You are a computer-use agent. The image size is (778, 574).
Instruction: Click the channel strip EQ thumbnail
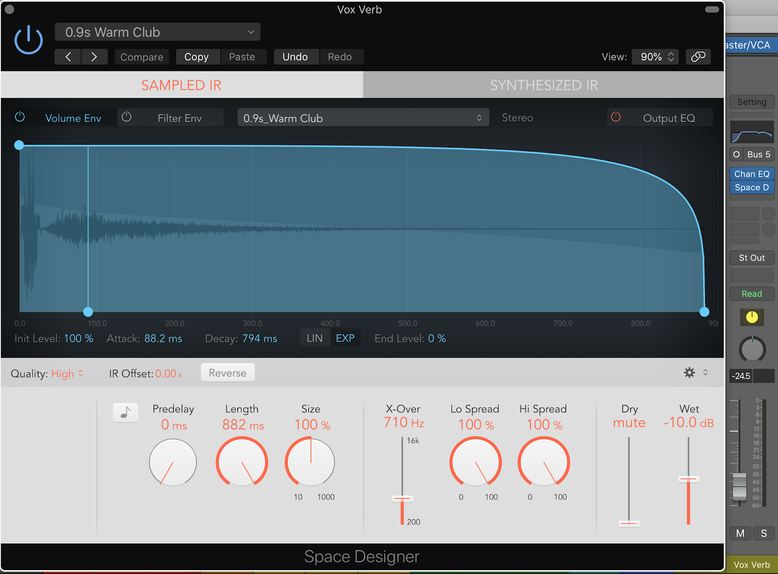point(752,132)
